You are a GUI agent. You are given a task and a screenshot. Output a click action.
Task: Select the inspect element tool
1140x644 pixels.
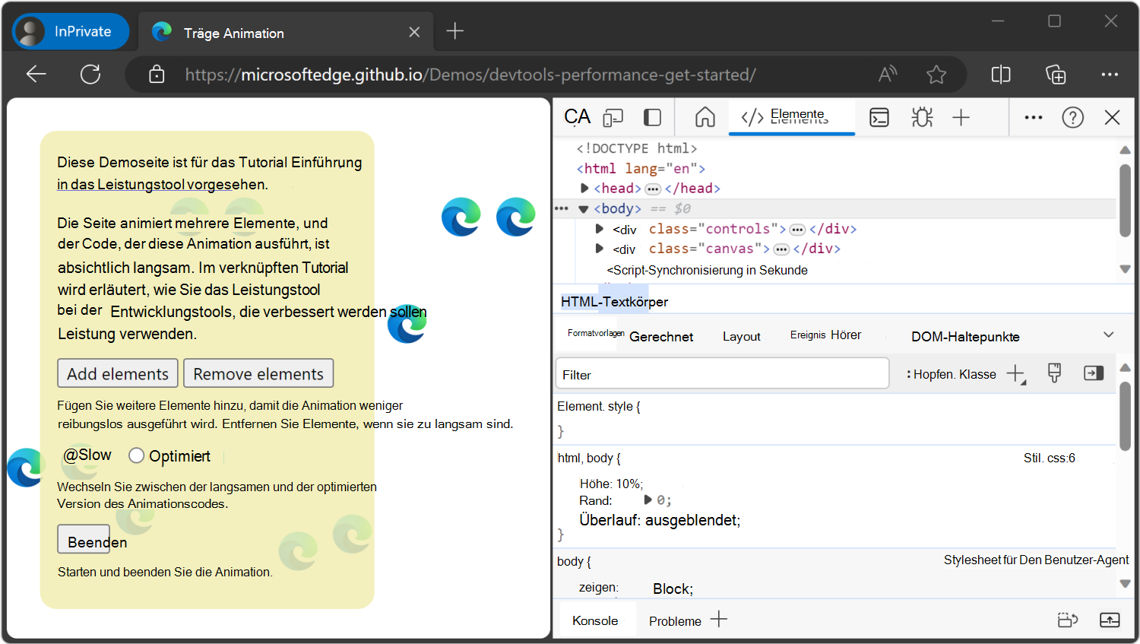[x=578, y=117]
